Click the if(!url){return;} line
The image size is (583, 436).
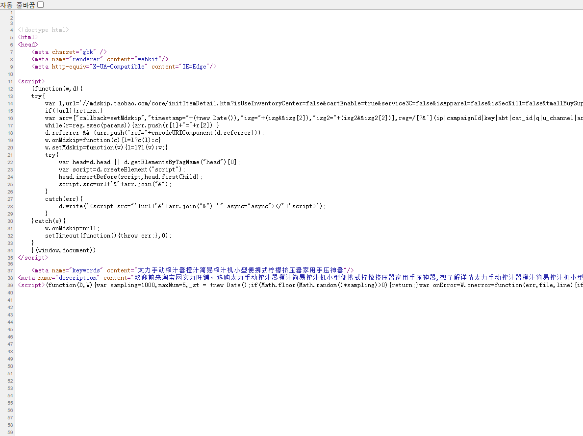point(74,111)
